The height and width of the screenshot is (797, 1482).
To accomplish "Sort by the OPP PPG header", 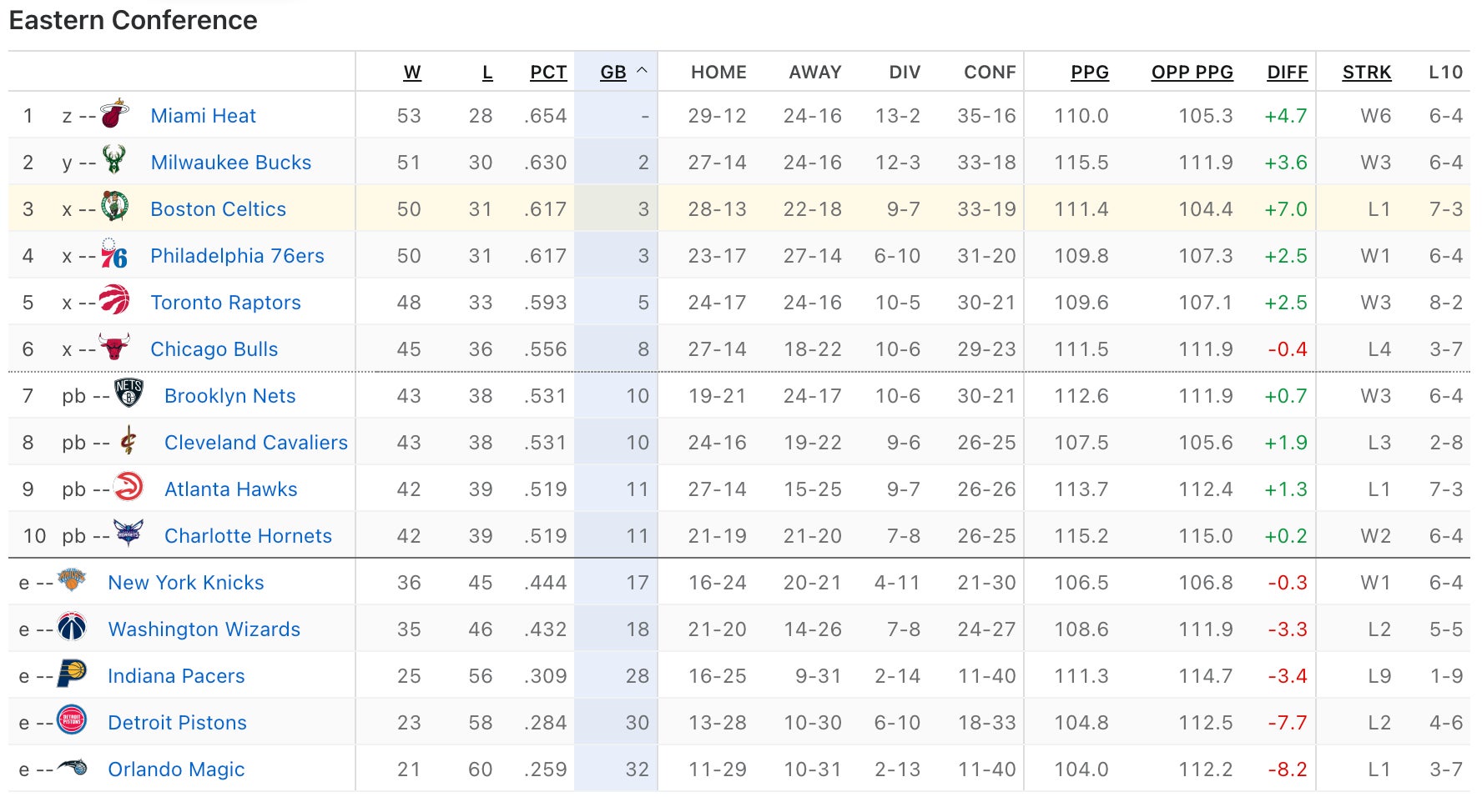I will click(x=1192, y=73).
